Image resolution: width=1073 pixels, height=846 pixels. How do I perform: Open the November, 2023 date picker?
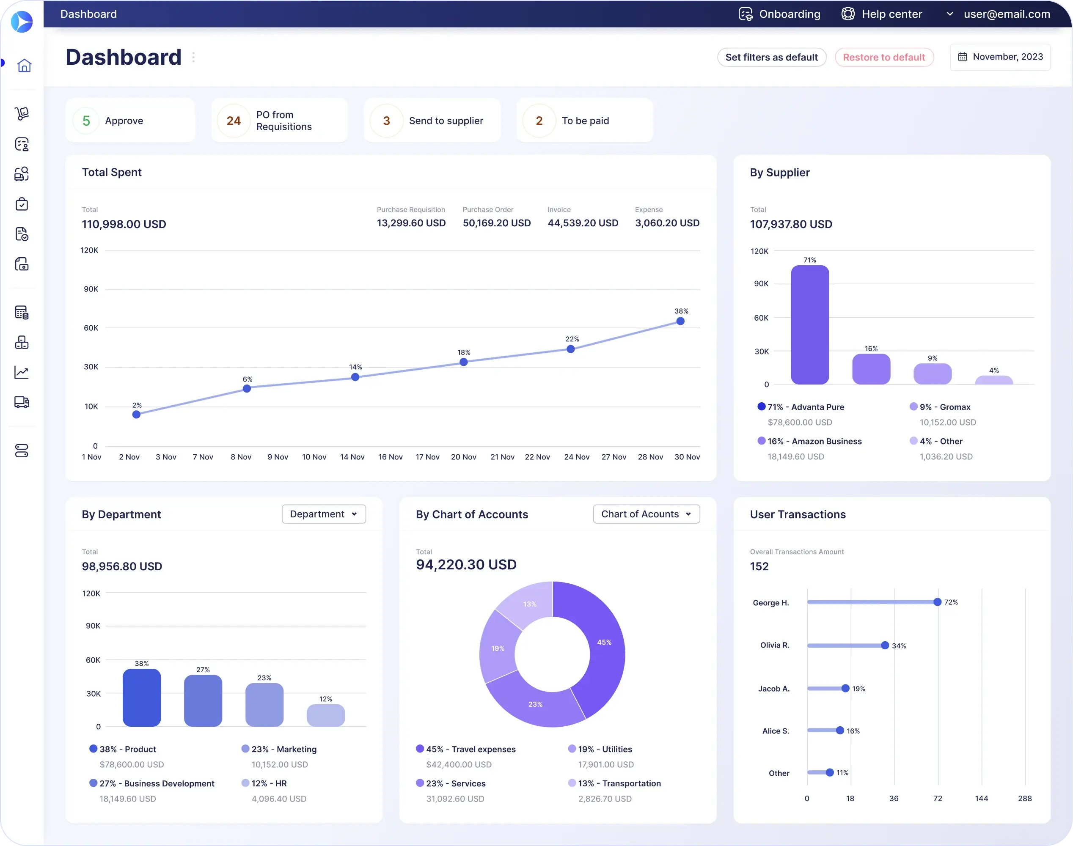[x=1000, y=57]
